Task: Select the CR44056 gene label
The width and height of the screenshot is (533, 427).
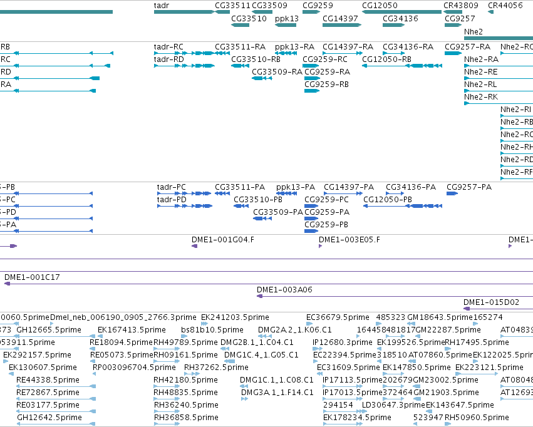Action: pyautogui.click(x=505, y=6)
